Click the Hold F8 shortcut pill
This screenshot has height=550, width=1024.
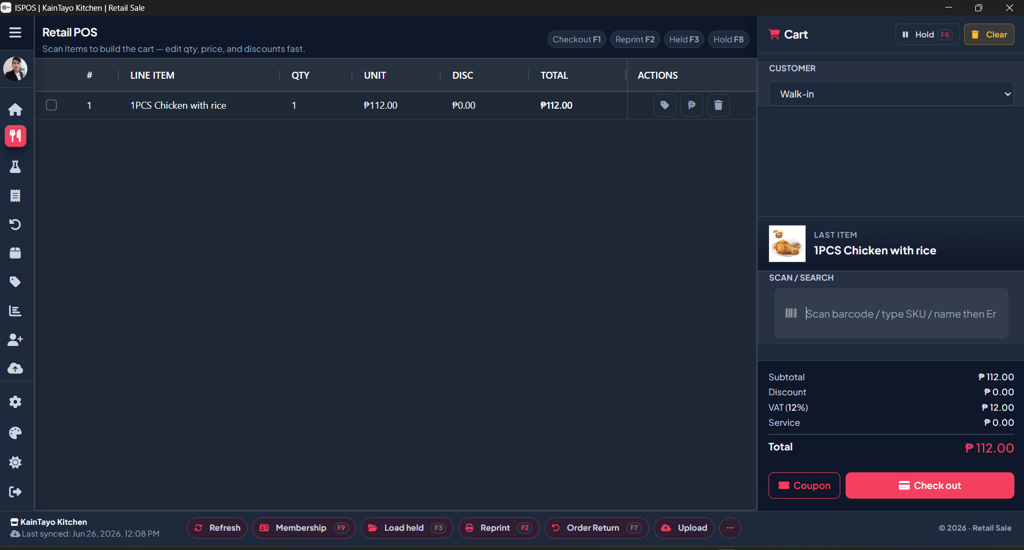(x=728, y=40)
